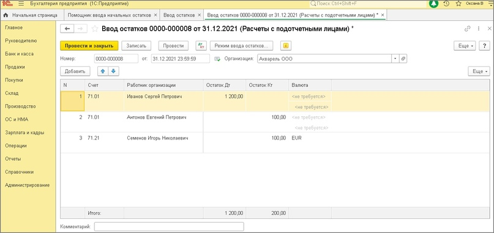Click Провести и закрыть button

89,46
